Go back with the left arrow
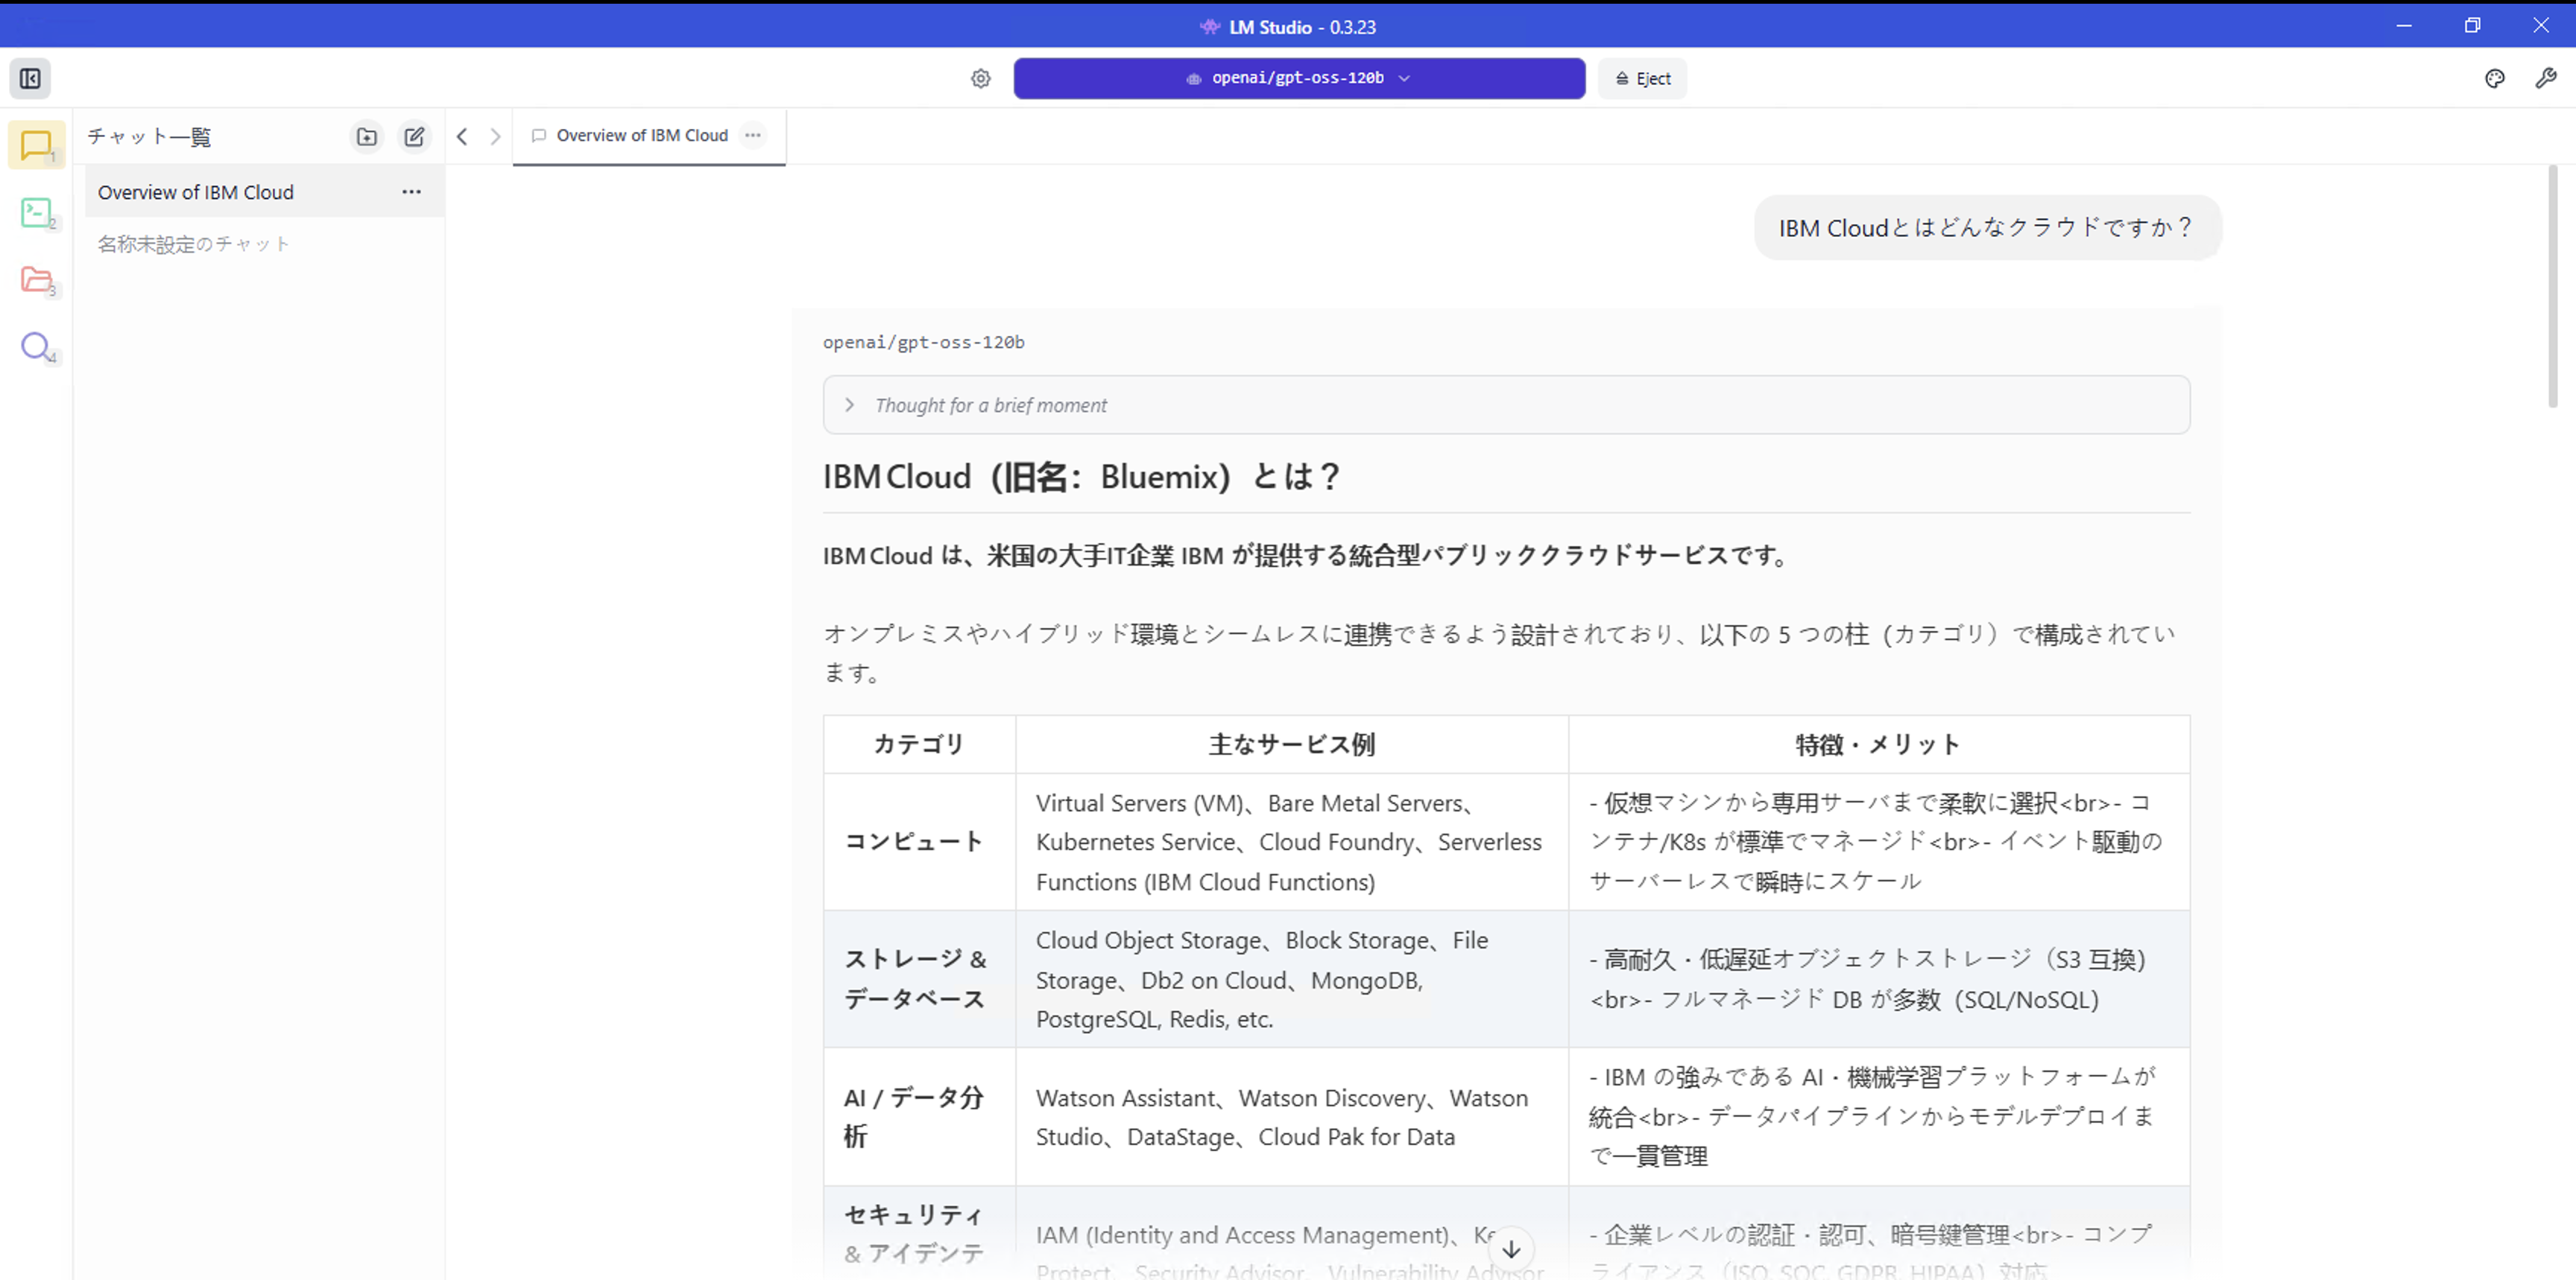Screen dimensions: 2576x1280 tap(462, 137)
